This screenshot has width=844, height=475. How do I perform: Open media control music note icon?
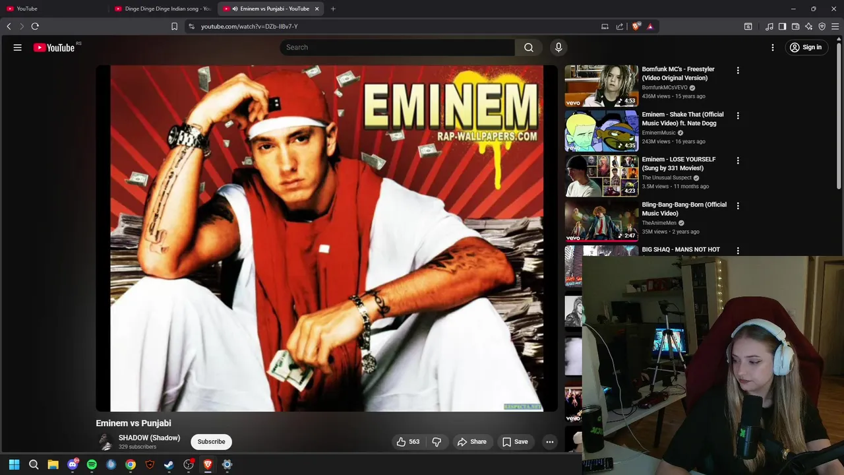(769, 26)
